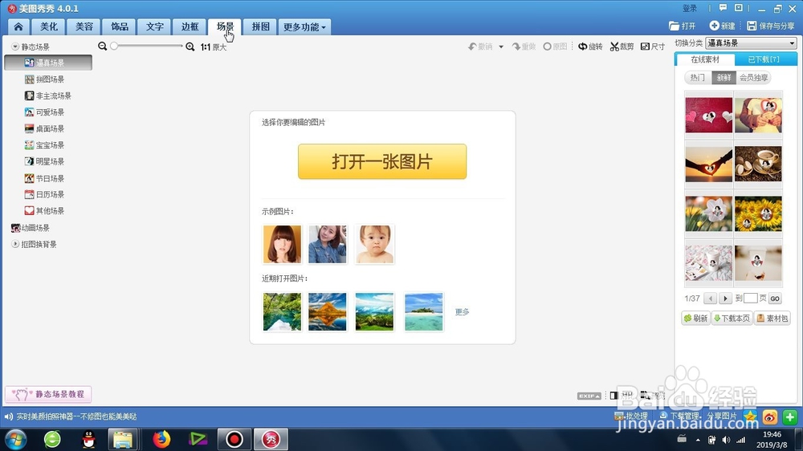The width and height of the screenshot is (803, 451).
Task: Click the 新建 plus icon button
Action: 722,26
